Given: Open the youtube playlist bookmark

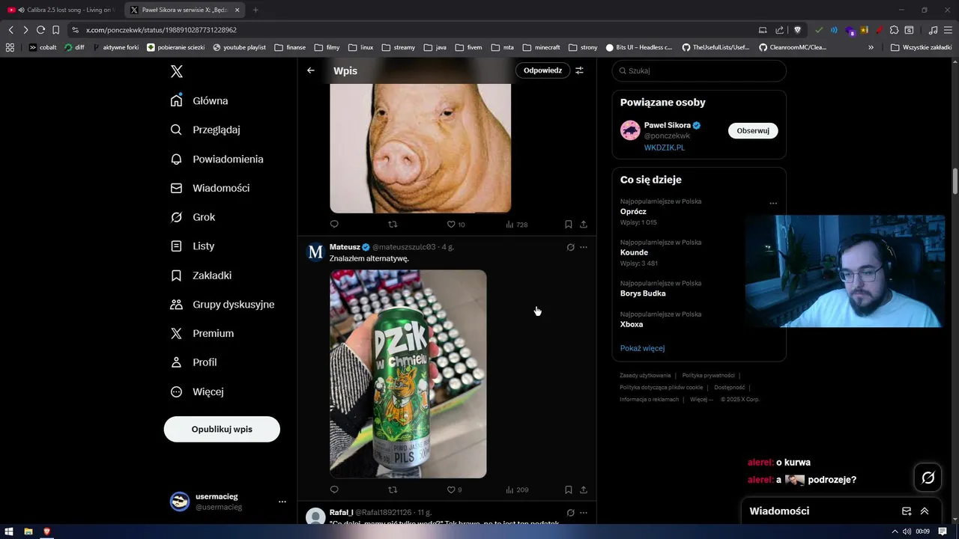Looking at the screenshot, I should pyautogui.click(x=239, y=47).
